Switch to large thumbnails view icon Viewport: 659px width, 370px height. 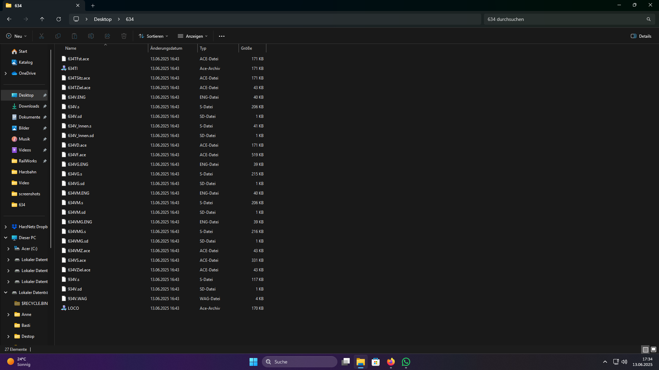654,349
